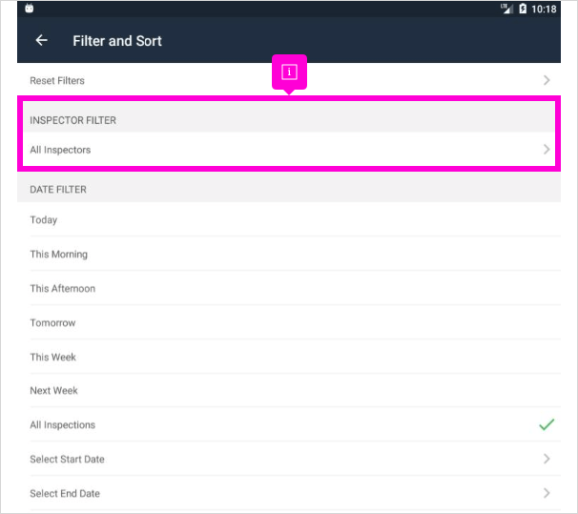Open Select End Date chevron
This screenshot has height=514, width=578.
tap(547, 493)
